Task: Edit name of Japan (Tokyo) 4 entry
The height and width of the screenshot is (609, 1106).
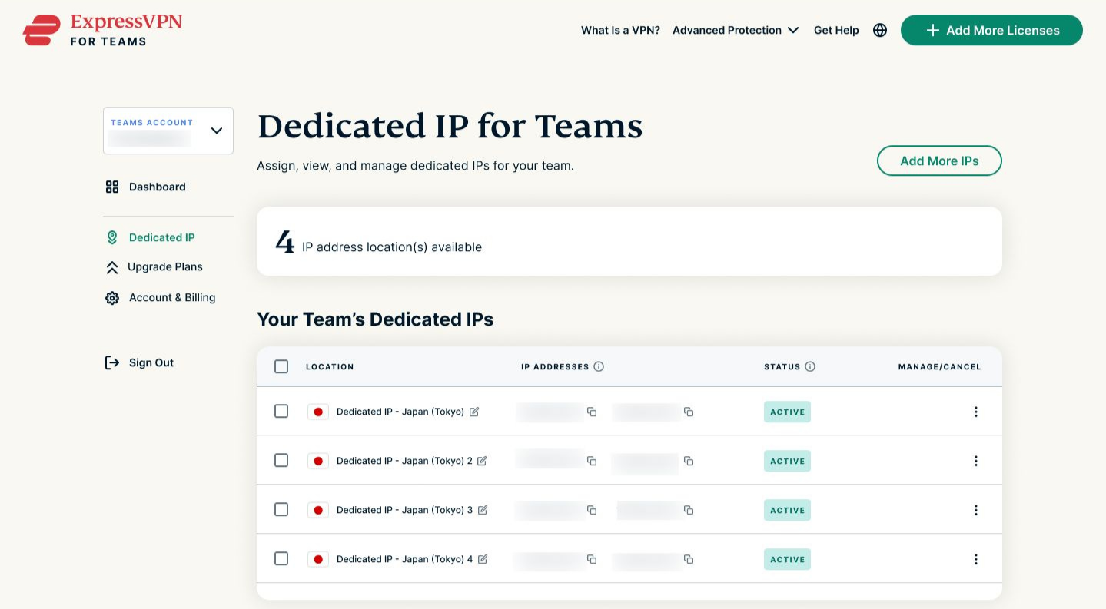Action: (x=483, y=559)
